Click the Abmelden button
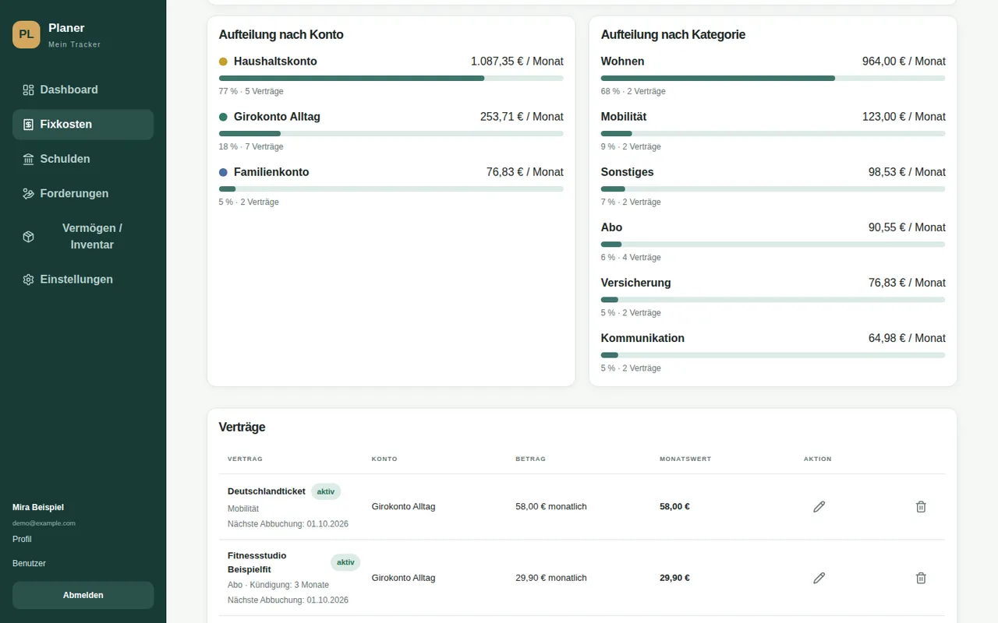Screen dimensions: 998x623 [83, 595]
